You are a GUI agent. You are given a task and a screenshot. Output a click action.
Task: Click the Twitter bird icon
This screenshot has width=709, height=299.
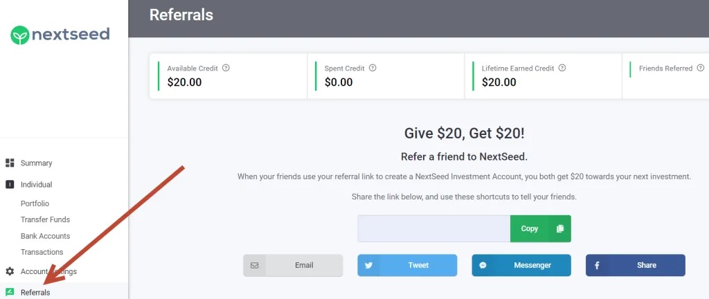[368, 265]
